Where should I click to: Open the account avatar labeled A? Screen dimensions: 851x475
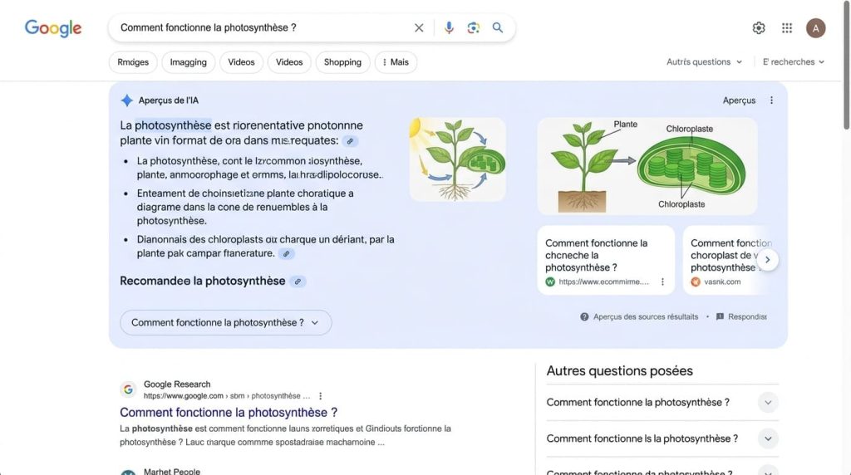tap(816, 28)
